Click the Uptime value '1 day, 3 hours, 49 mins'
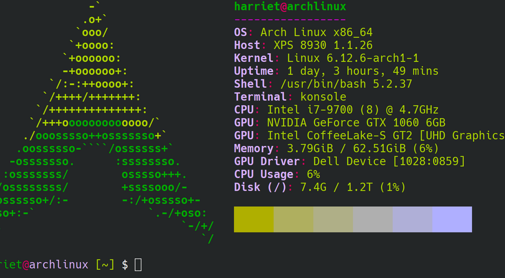This screenshot has height=278, width=505. click(363, 71)
